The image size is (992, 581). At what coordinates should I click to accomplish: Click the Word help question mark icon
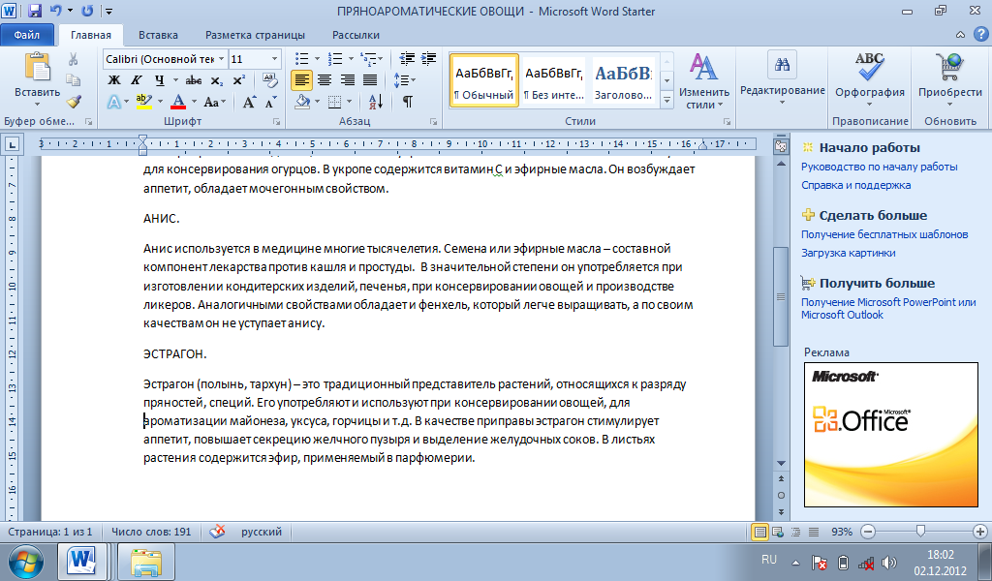pos(980,35)
